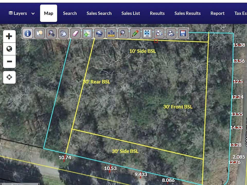
Task: Click the magnifier find tool beside the pencil
Action: click(x=123, y=33)
